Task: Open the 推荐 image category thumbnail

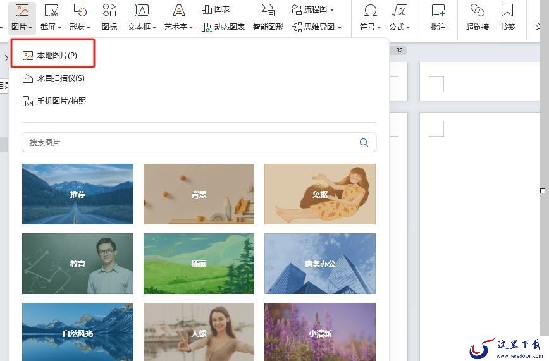Action: [x=78, y=194]
